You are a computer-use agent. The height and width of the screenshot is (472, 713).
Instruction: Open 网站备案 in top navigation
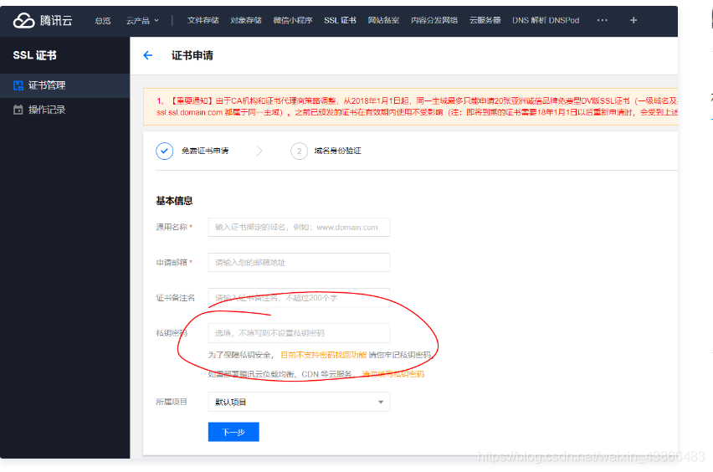[x=384, y=20]
